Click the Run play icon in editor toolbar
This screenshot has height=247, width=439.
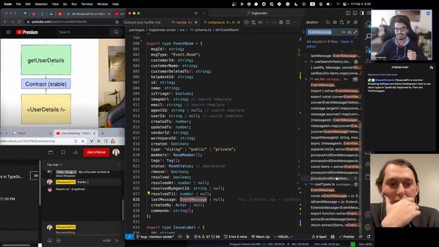click(x=246, y=22)
